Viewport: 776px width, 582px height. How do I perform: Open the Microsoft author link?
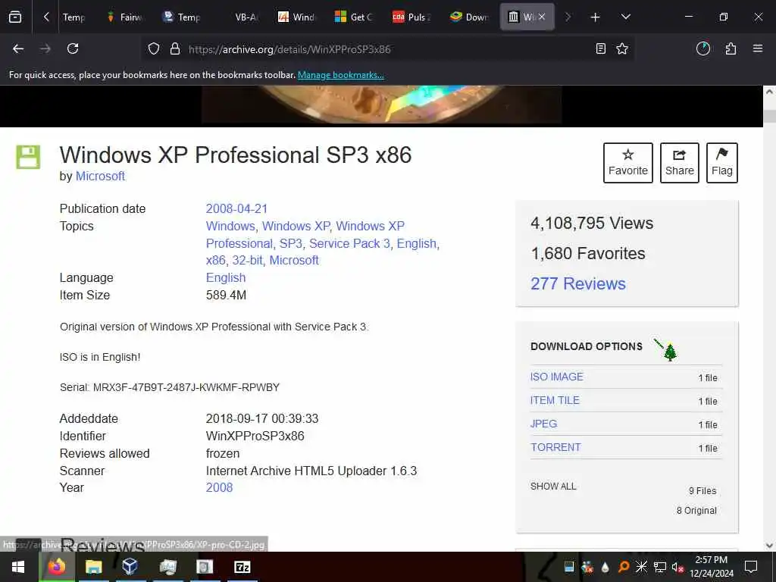pos(100,176)
